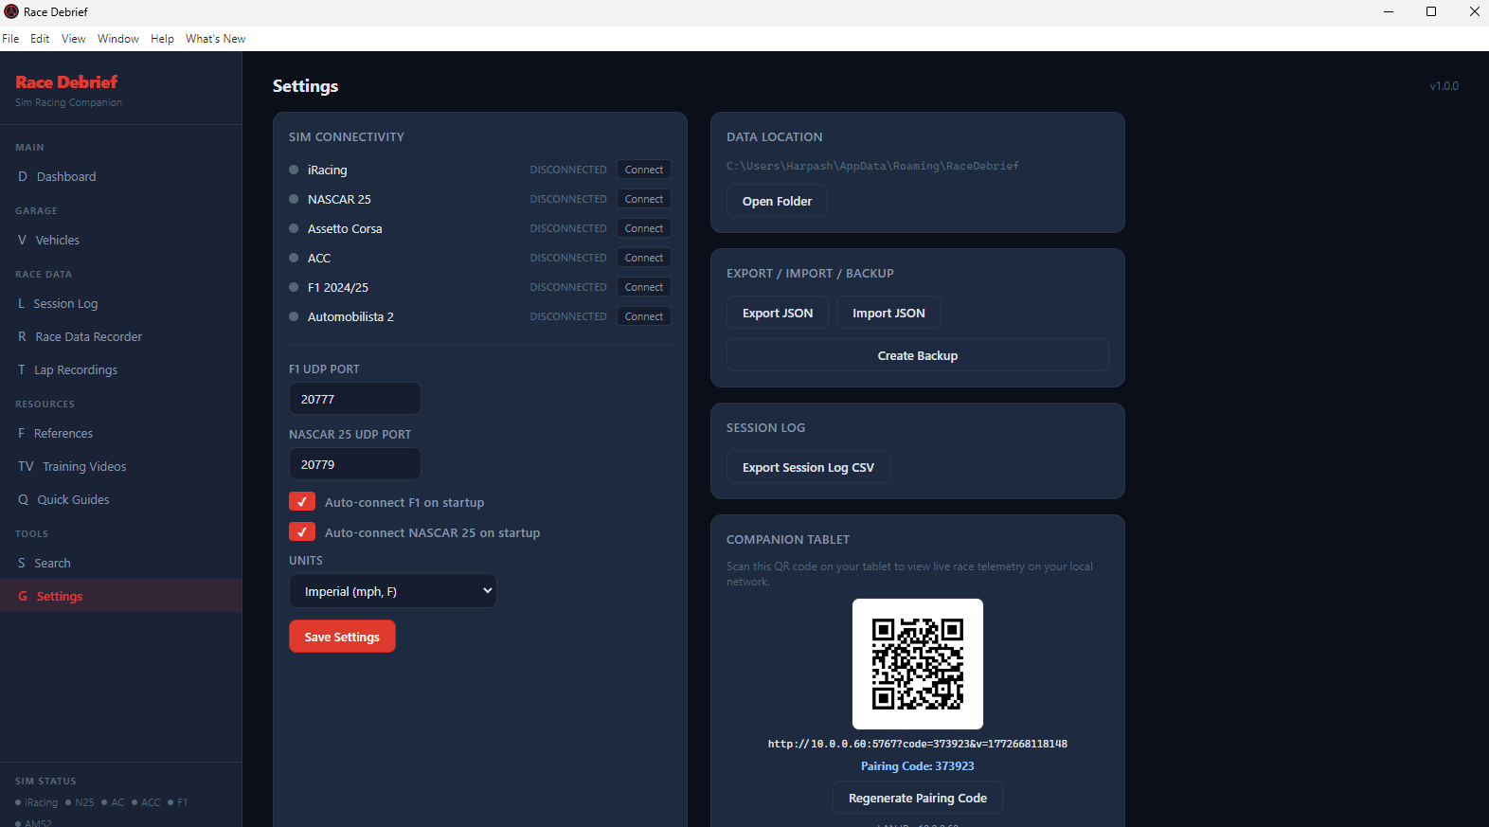Image resolution: width=1489 pixels, height=827 pixels.
Task: Regenerate the tablet pairing code
Action: point(918,798)
